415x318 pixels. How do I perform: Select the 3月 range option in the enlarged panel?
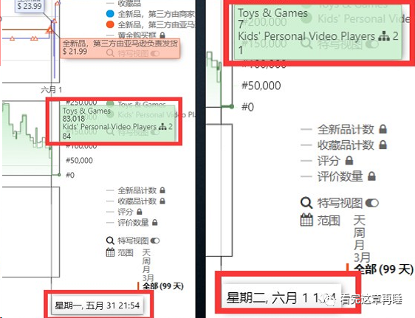[x=362, y=257]
